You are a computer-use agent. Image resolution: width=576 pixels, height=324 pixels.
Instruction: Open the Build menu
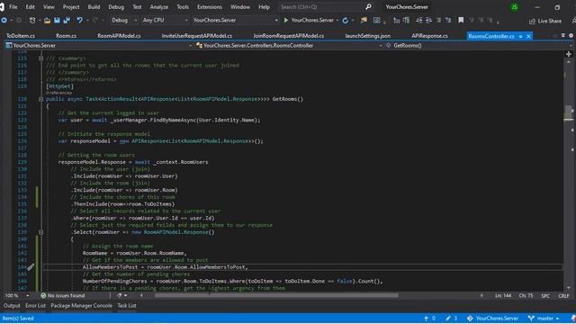(x=94, y=7)
